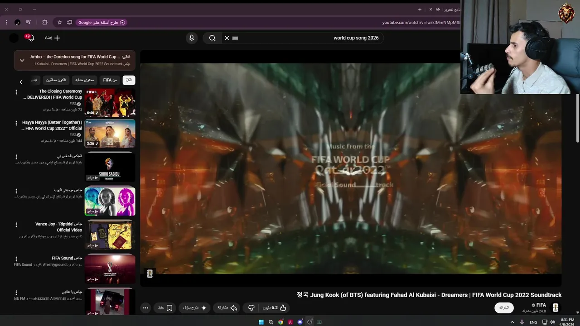Start voice search with microphone
This screenshot has width=580, height=326.
(x=192, y=38)
